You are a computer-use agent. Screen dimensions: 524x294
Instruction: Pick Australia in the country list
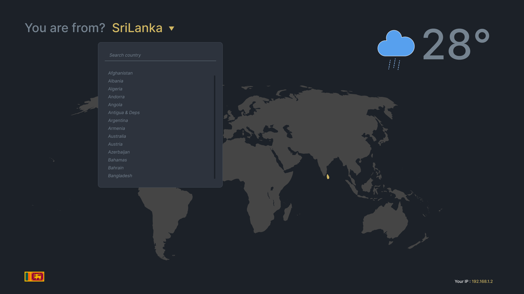(117, 136)
